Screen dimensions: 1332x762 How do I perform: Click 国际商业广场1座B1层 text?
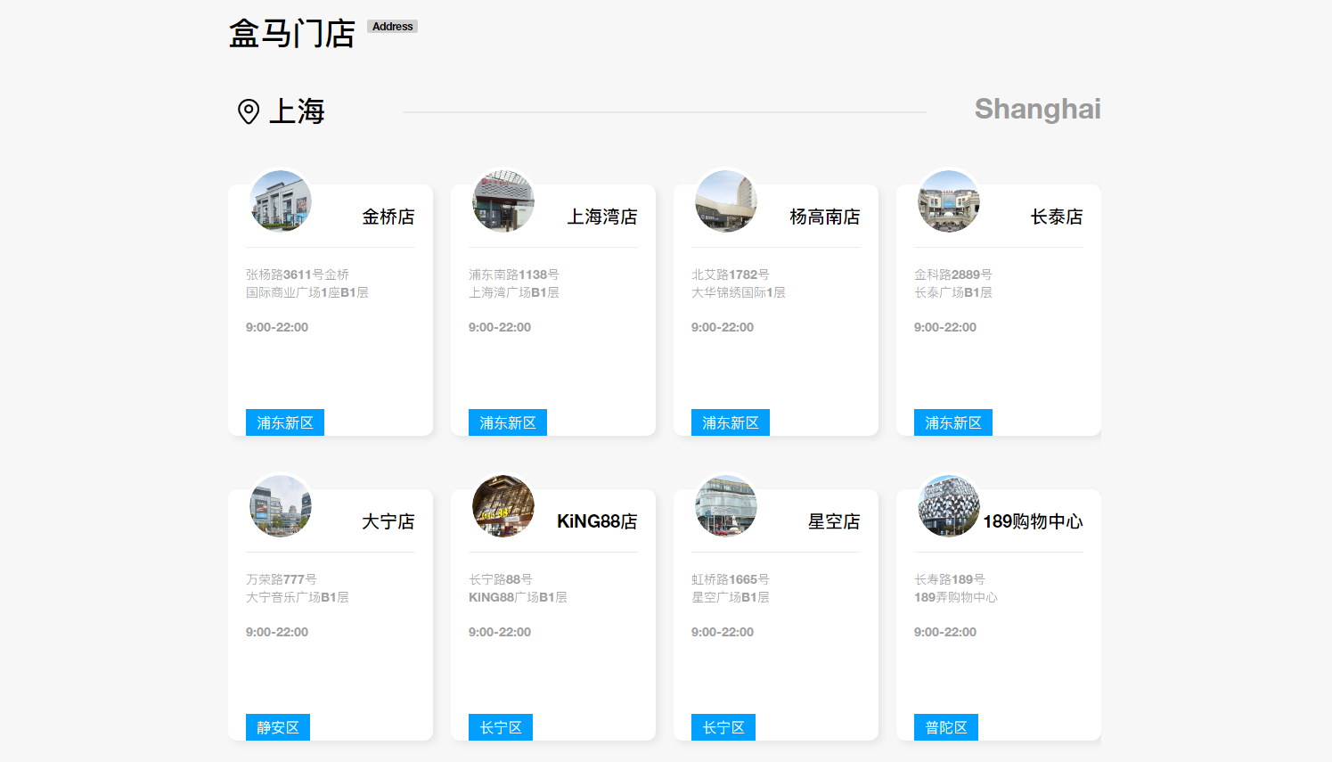tap(307, 292)
